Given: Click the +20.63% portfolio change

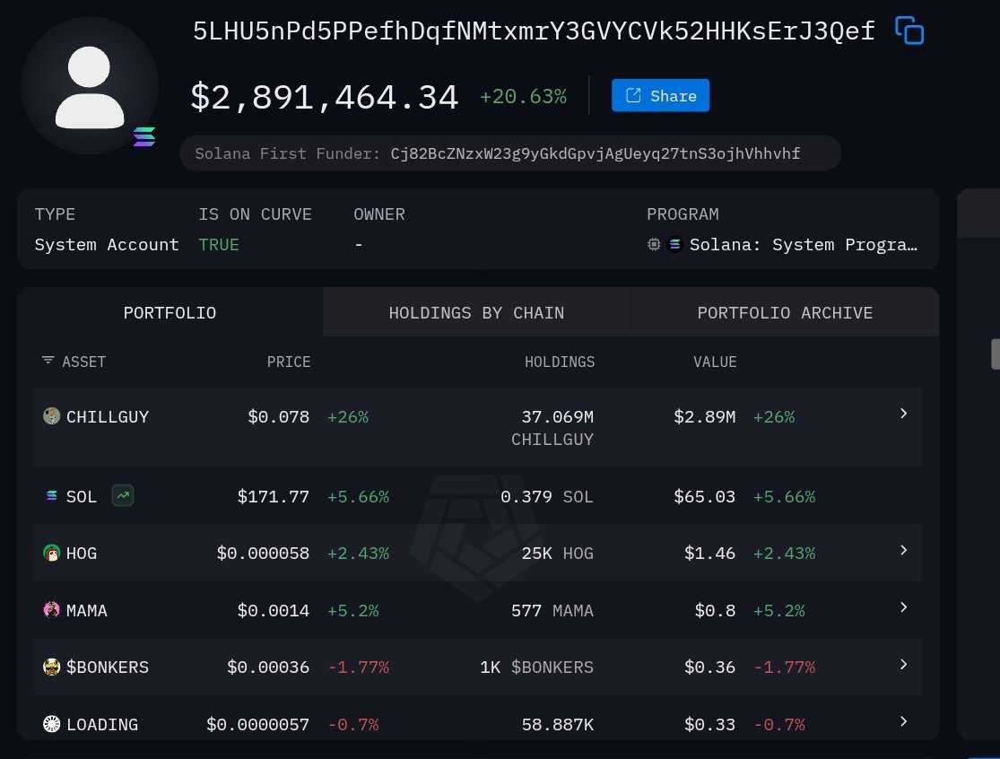Looking at the screenshot, I should [x=523, y=96].
